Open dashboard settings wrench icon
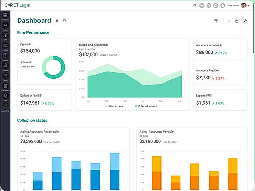The width and height of the screenshot is (255, 191). coord(245,21)
